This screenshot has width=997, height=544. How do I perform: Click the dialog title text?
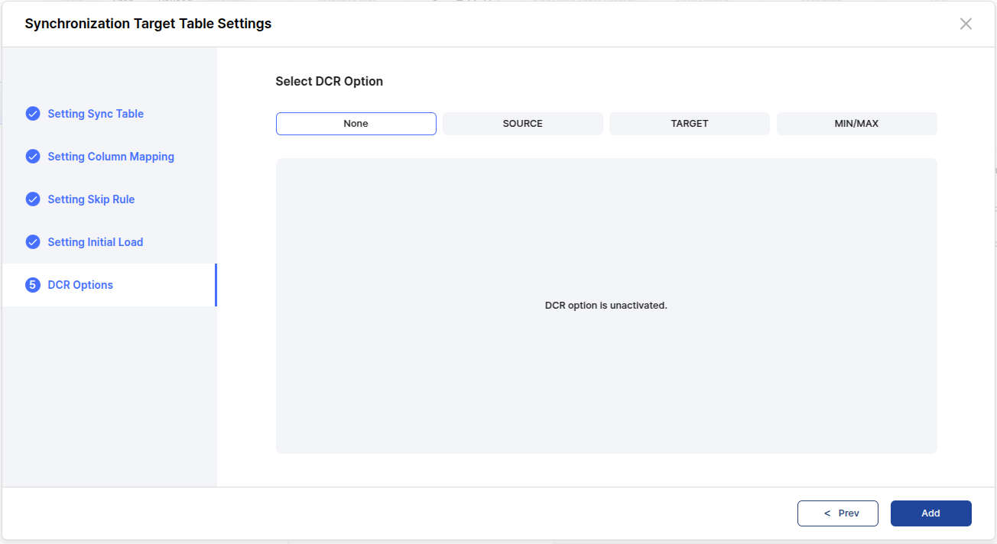pyautogui.click(x=148, y=24)
